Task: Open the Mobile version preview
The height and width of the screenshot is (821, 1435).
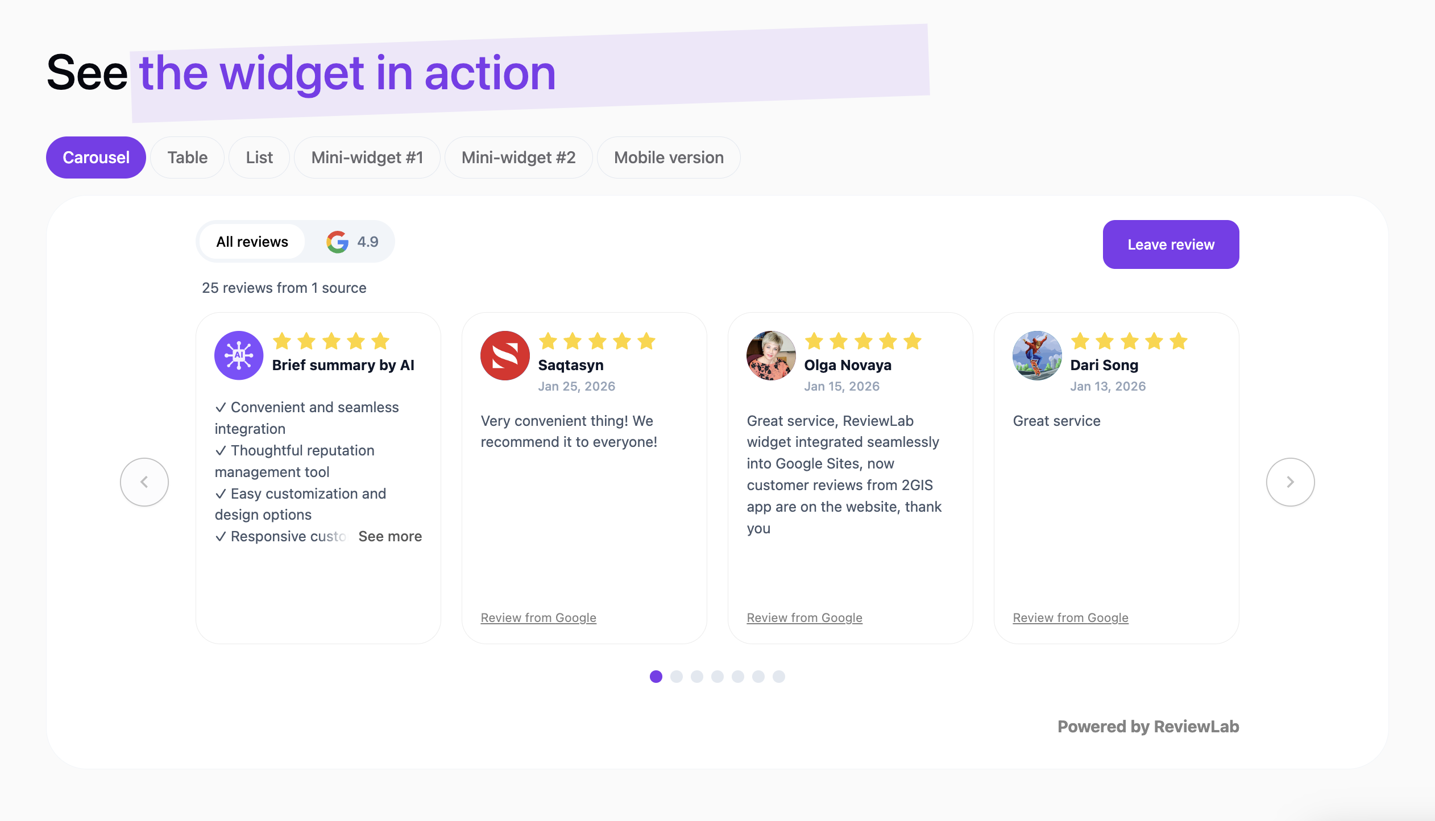Action: (668, 157)
